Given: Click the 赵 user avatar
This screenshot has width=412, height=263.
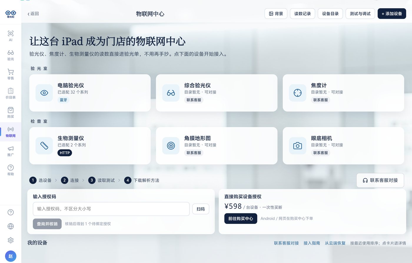Looking at the screenshot, I should pyautogui.click(x=11, y=256).
